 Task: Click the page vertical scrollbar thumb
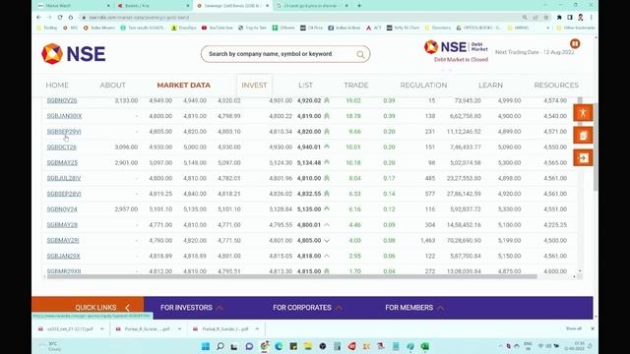tap(596, 147)
